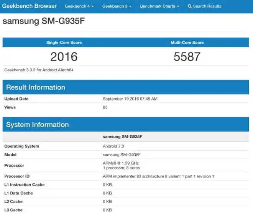The image size is (253, 214).
Task: Open the Benchmark Charts menu
Action: (x=159, y=6)
